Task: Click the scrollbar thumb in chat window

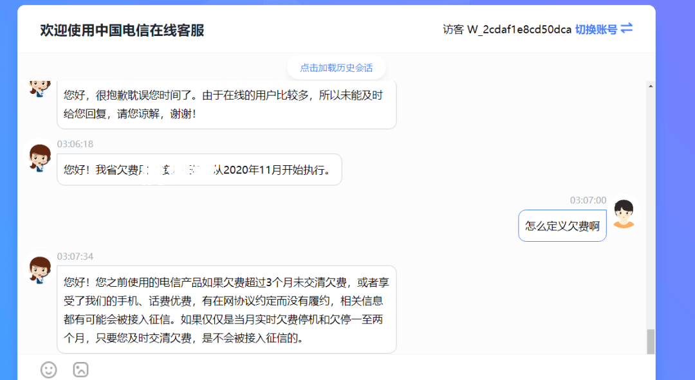Action: [x=651, y=341]
